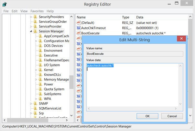Select the FileRenameOperations folder icon
Viewport: 195px width, 131px height.
41,60
